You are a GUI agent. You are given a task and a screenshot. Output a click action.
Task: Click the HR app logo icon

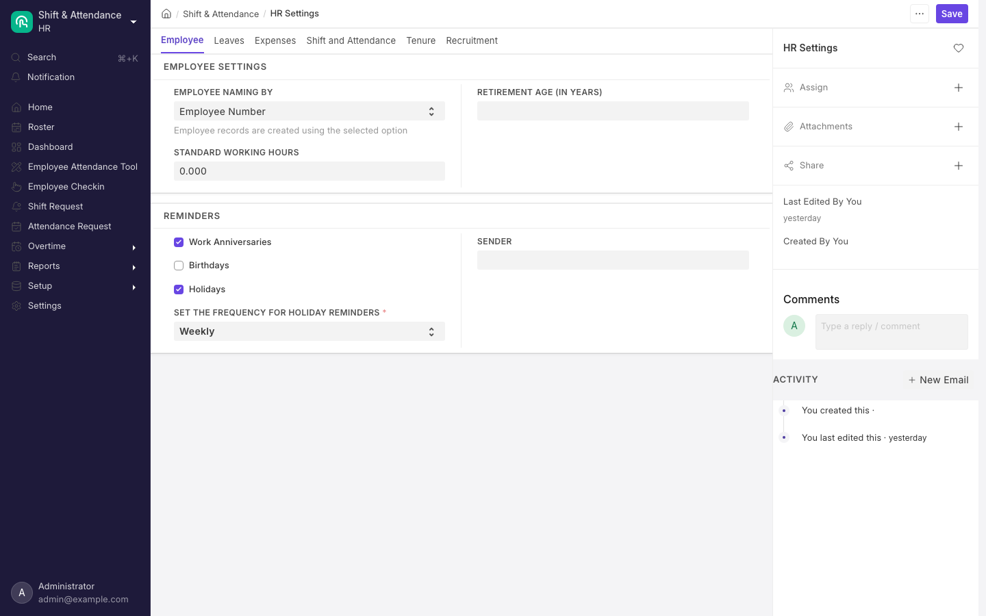tap(22, 22)
